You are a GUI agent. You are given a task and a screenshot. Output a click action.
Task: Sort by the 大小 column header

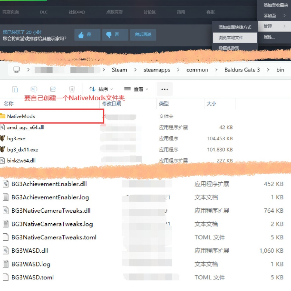point(212,103)
